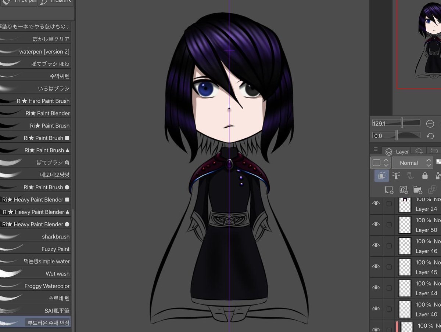Screen dimensions: 441x332
Task: Hide Layer 44 with its eye icon
Action: (376, 288)
